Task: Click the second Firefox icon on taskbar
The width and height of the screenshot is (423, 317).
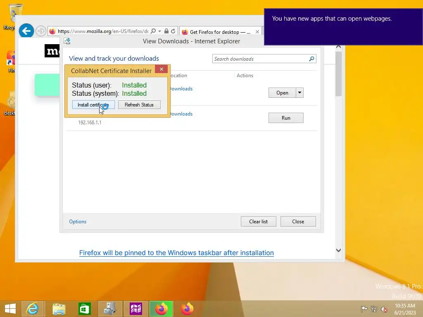Action: [x=187, y=309]
